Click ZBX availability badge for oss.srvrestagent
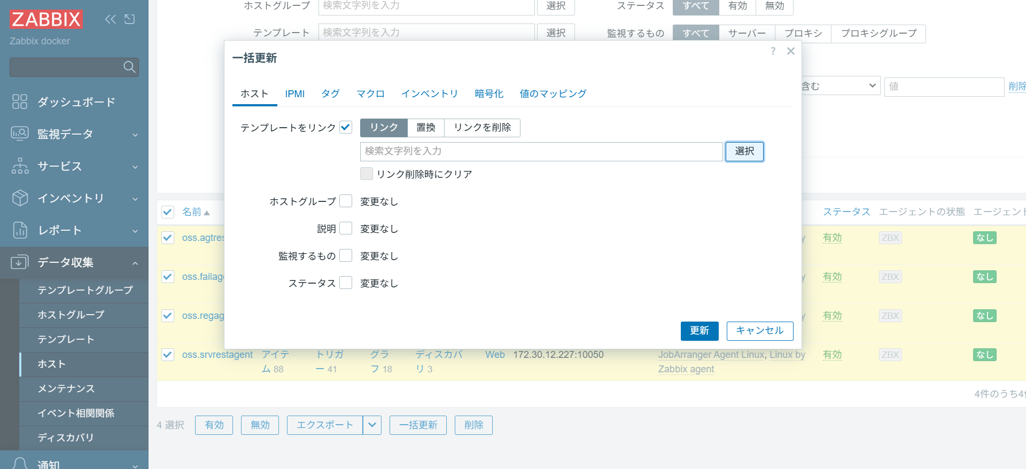 (x=890, y=355)
